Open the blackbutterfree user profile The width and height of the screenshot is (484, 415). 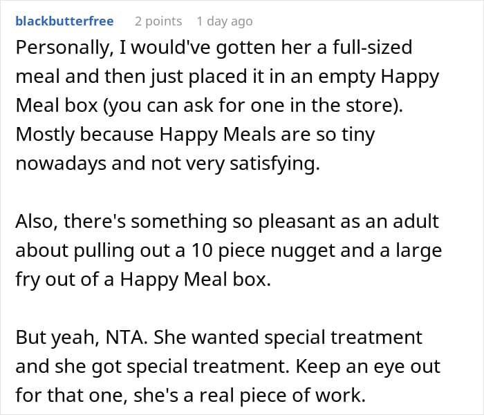coord(64,21)
